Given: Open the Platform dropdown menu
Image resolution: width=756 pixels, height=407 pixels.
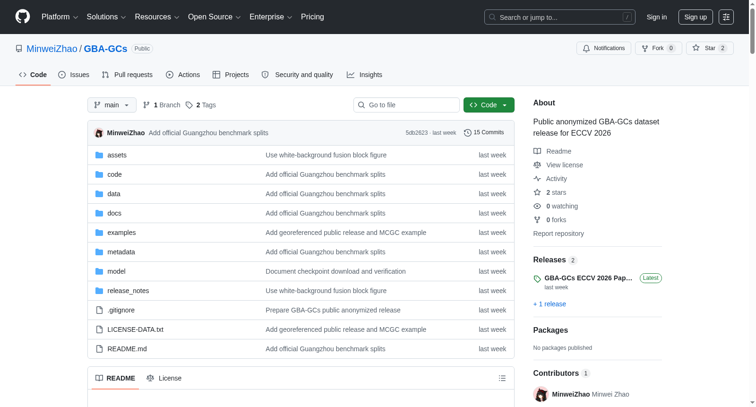Looking at the screenshot, I should (60, 17).
